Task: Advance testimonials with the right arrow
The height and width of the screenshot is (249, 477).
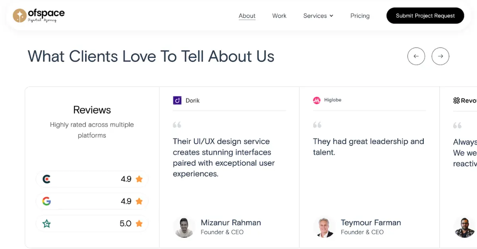Action: (440, 56)
